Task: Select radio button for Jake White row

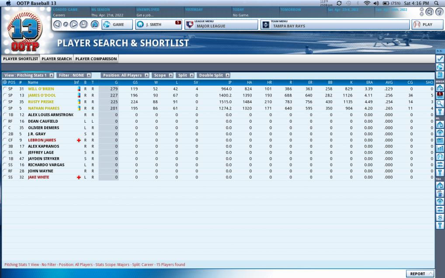Action: click(x=4, y=178)
